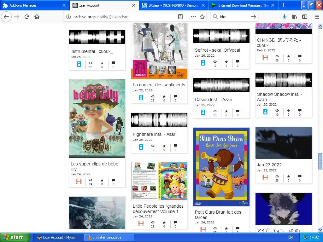
Task: Go back to the previous page
Action: [x=6, y=17]
